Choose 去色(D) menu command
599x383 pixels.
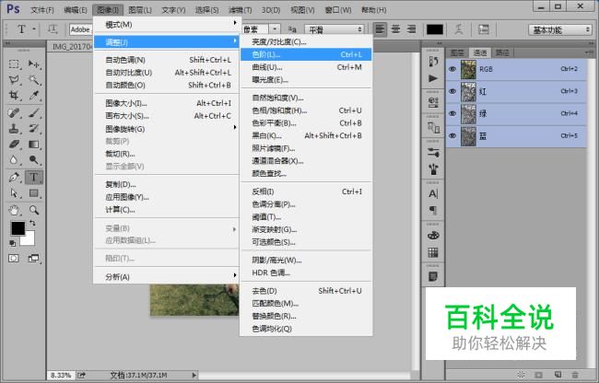306,291
